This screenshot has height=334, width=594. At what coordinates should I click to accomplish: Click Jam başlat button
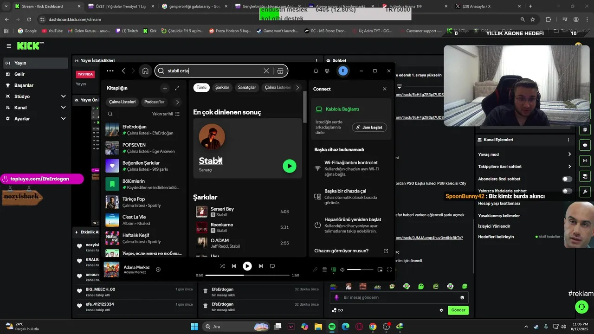(369, 127)
